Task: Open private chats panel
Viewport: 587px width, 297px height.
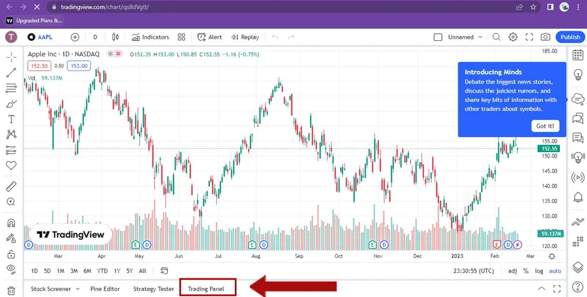Action: (x=578, y=138)
